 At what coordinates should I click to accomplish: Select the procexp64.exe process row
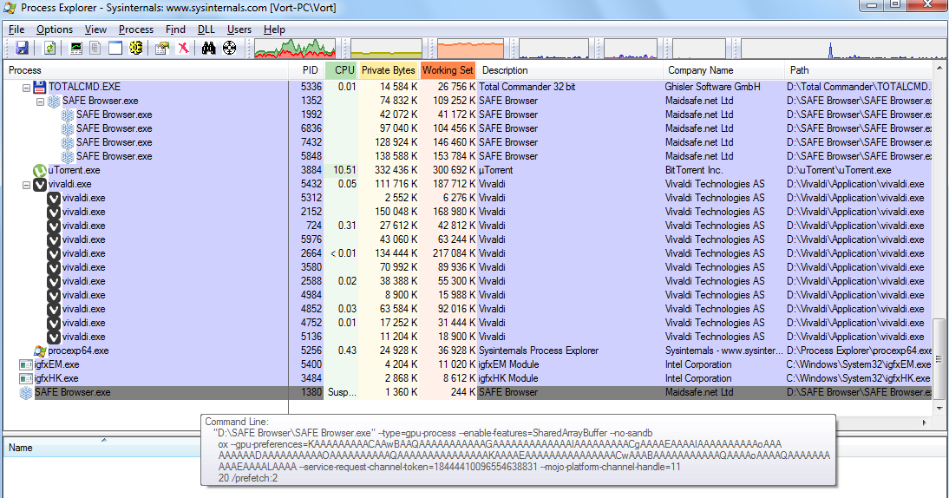(468, 351)
